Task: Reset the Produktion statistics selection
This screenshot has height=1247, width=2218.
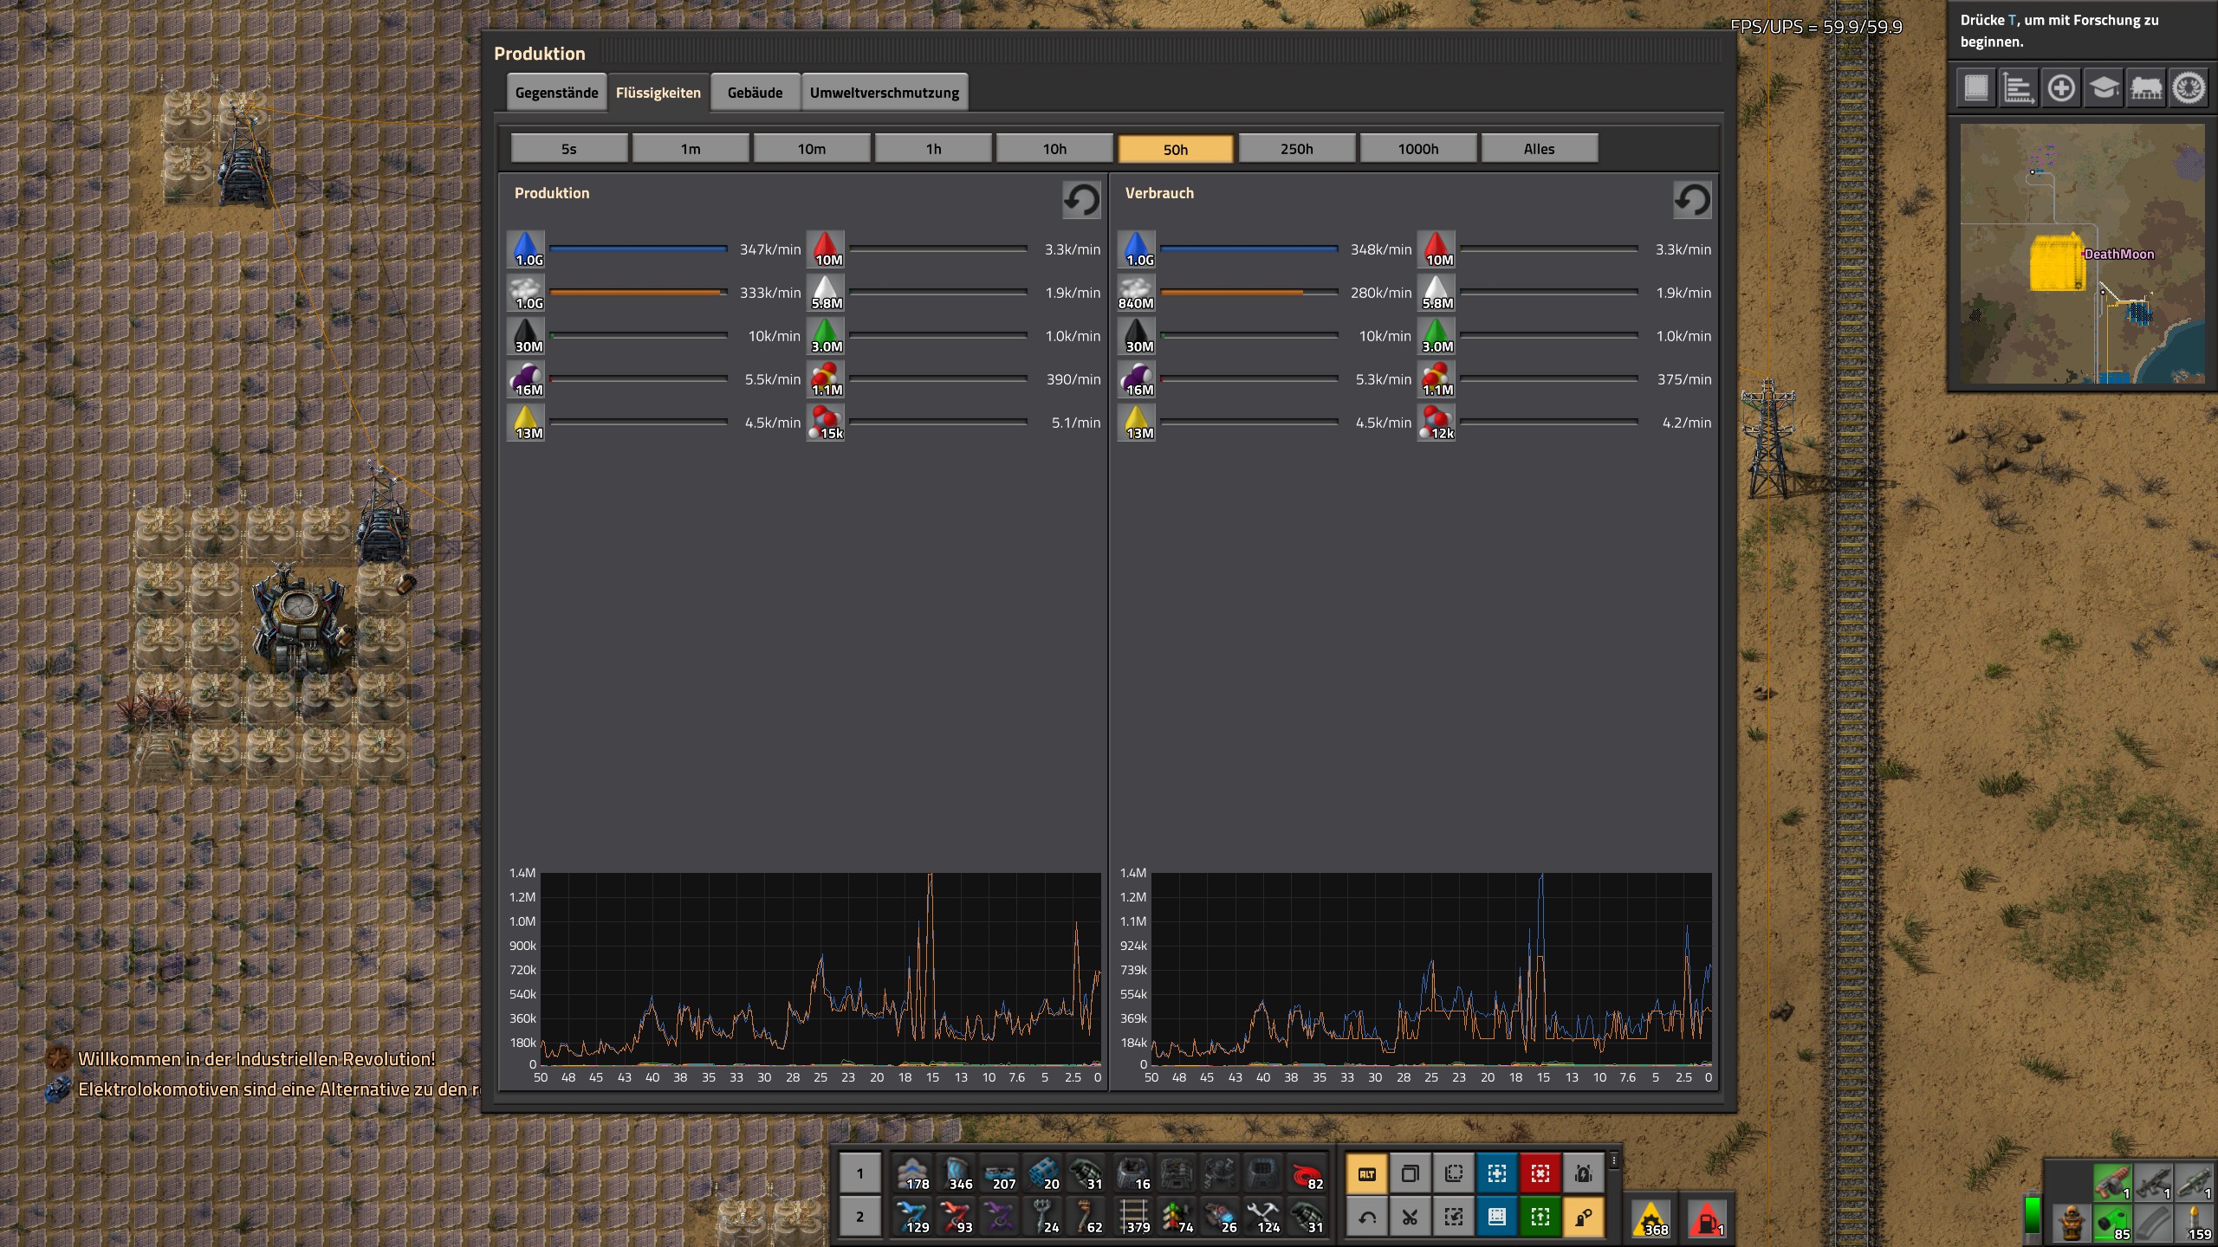Action: [1081, 200]
